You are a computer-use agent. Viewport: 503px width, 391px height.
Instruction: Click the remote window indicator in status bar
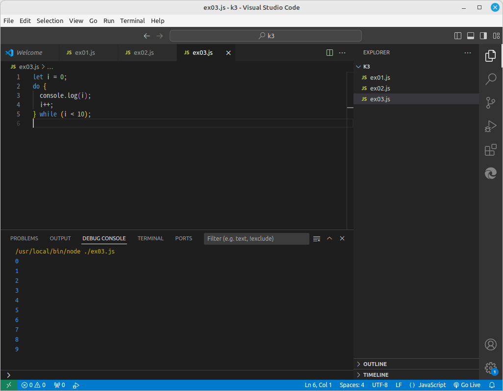[9, 385]
